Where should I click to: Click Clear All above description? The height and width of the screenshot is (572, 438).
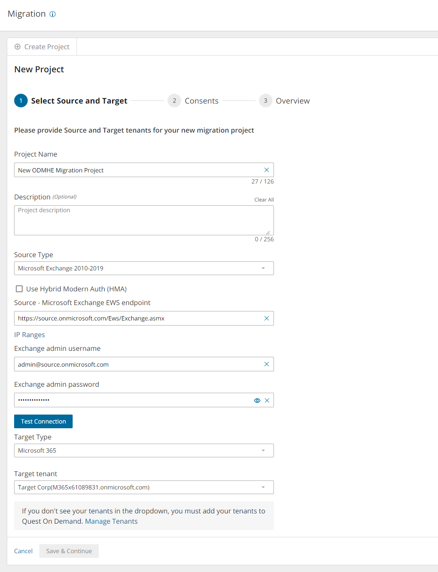pos(264,200)
